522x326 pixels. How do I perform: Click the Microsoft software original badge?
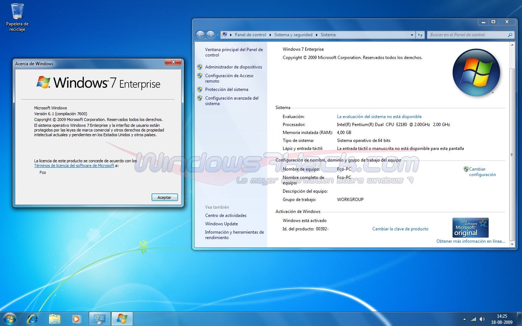coord(471,227)
